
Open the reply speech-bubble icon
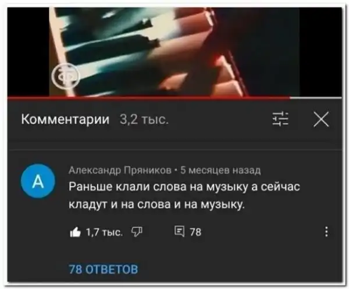[x=179, y=231]
